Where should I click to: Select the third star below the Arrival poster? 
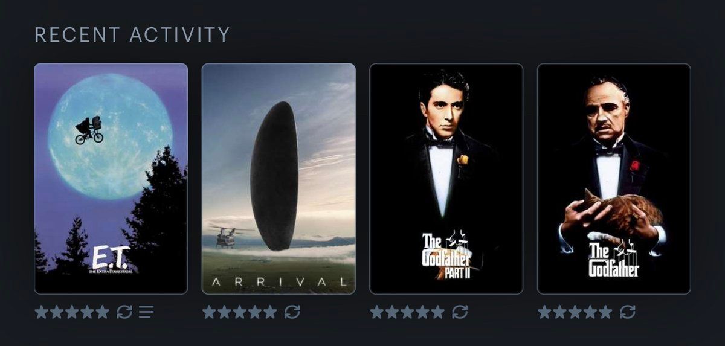pyautogui.click(x=239, y=312)
